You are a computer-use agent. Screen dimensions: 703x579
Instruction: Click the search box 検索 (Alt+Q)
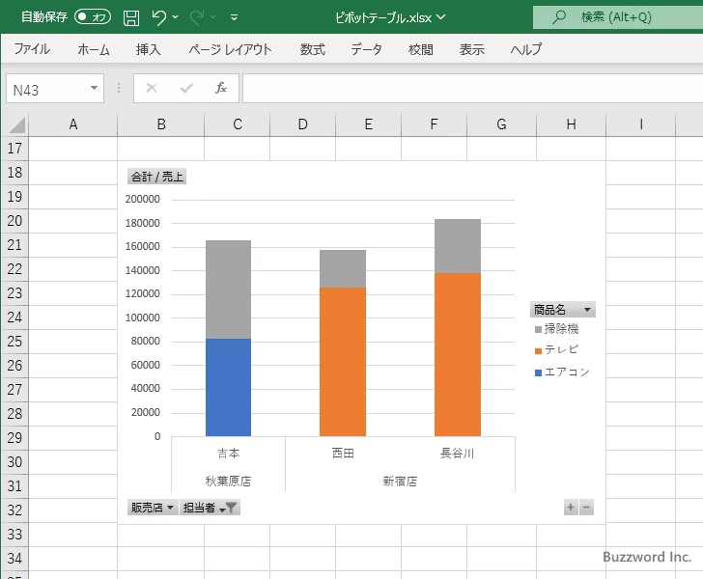(x=618, y=17)
